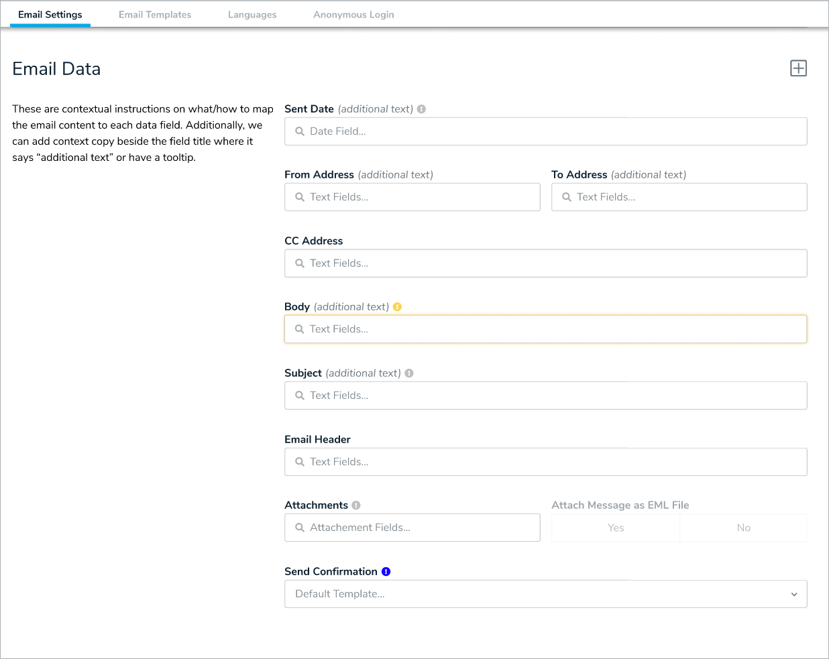The width and height of the screenshot is (829, 659).
Task: Click the expand plus icon beside Email Data
Action: coord(798,68)
